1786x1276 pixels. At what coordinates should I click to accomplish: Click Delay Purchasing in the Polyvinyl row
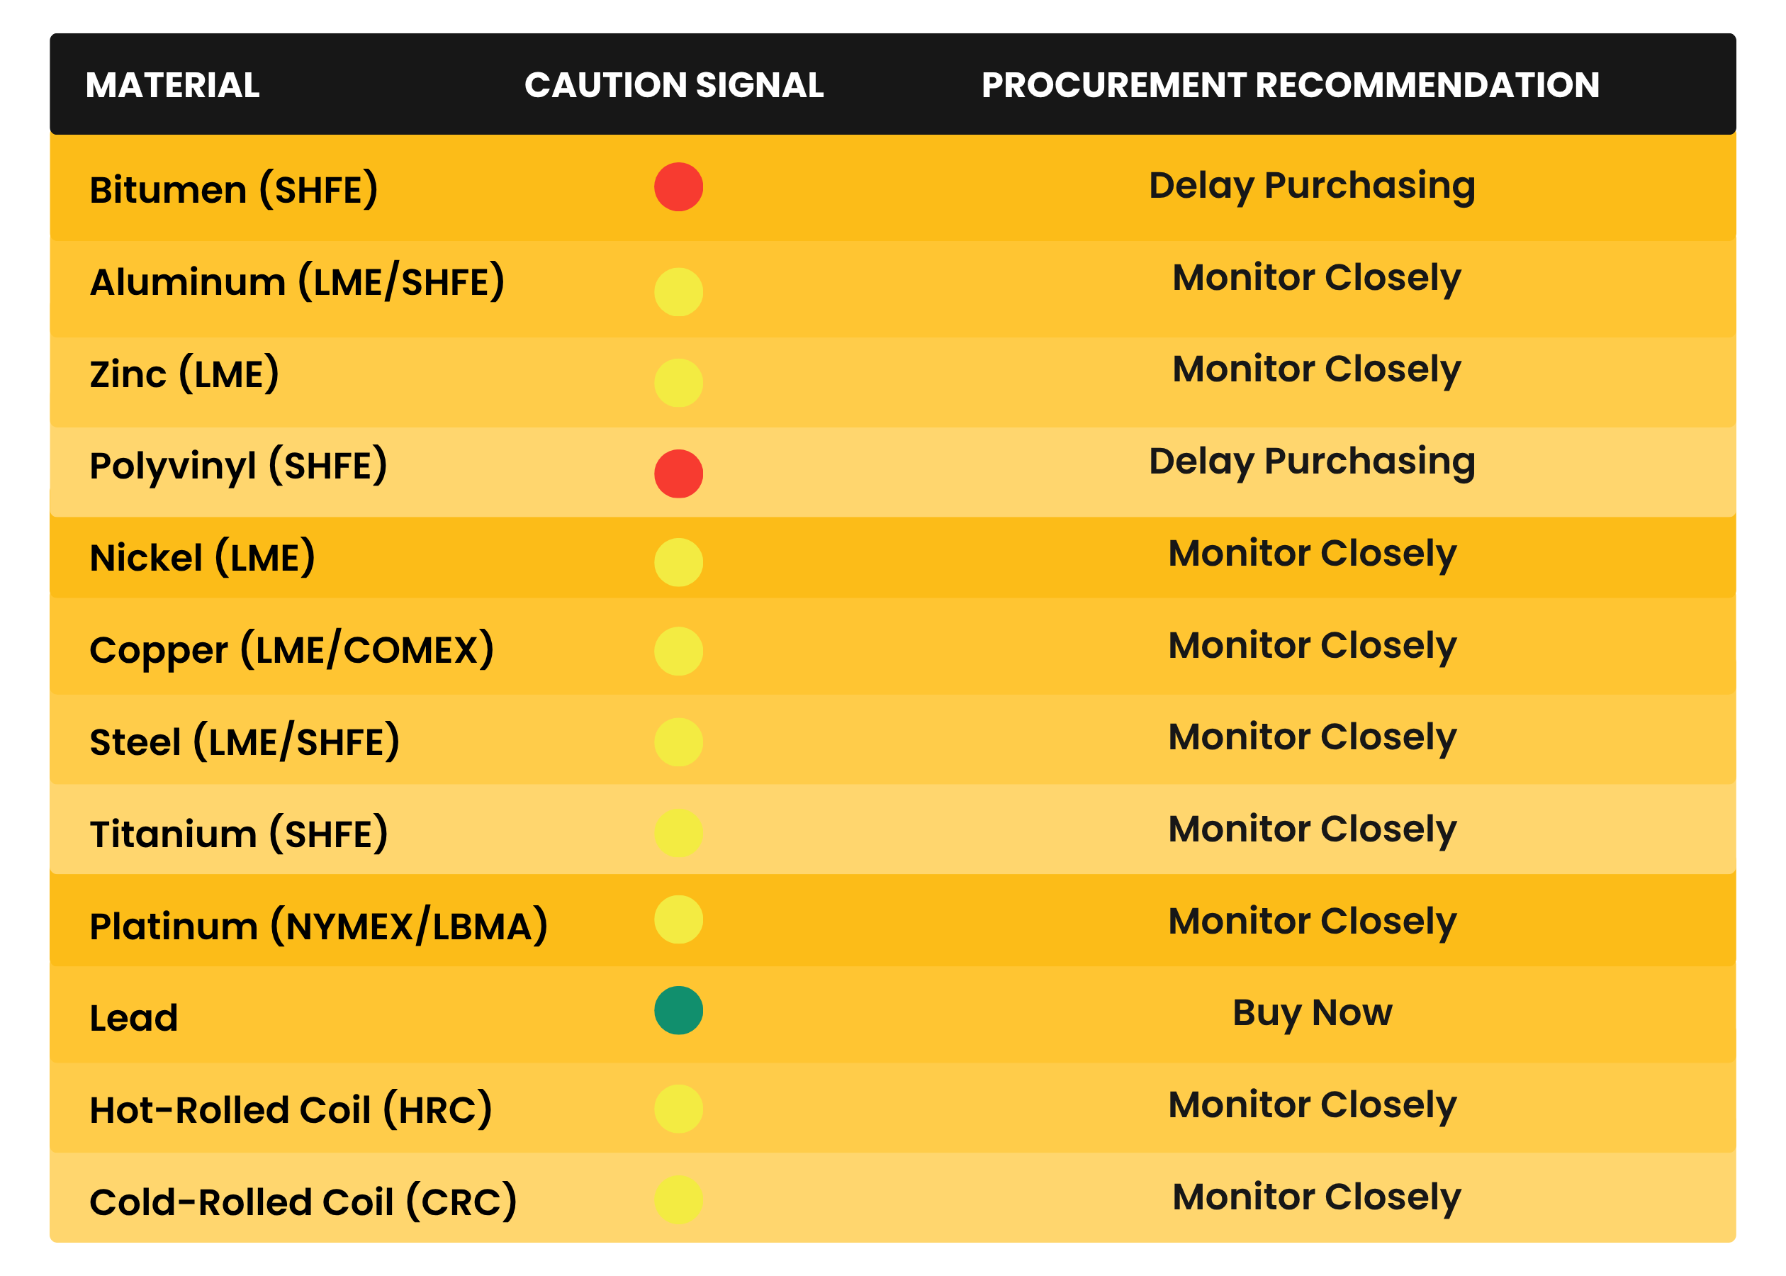pos(1313,461)
